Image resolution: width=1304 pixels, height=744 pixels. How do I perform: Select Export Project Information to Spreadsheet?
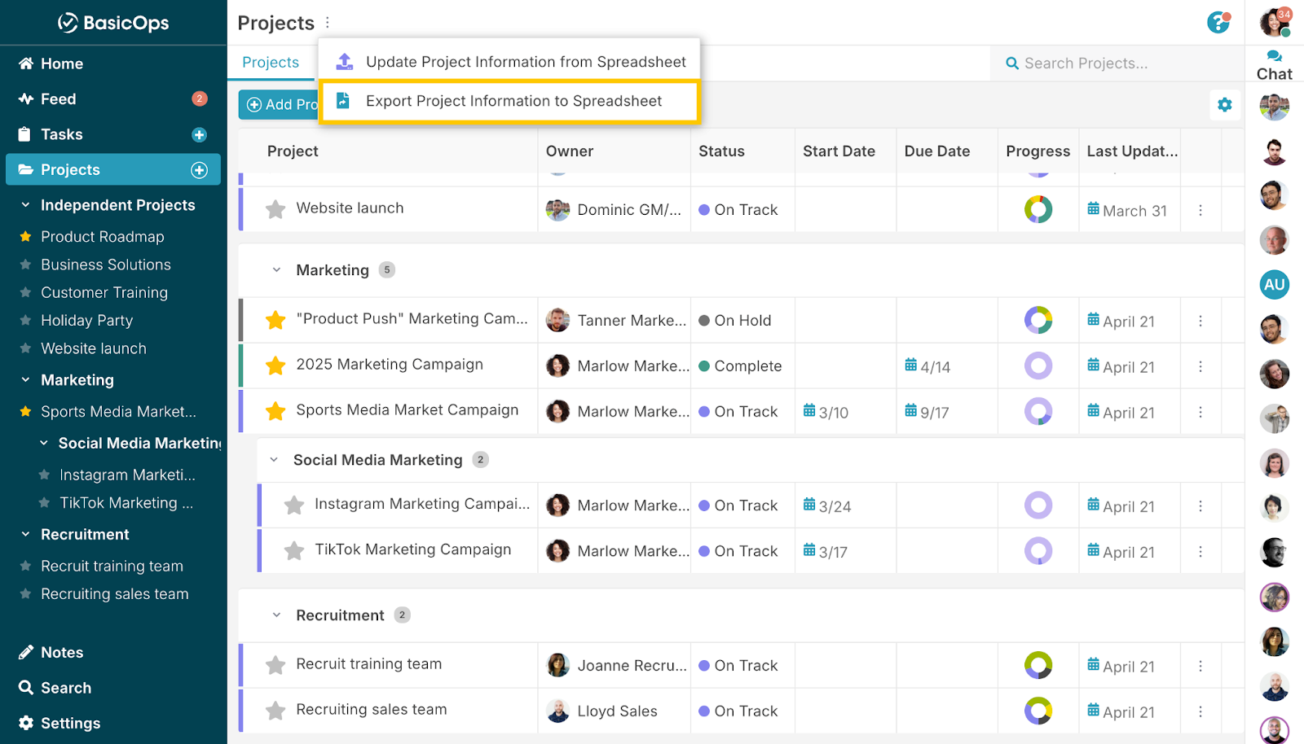(513, 101)
